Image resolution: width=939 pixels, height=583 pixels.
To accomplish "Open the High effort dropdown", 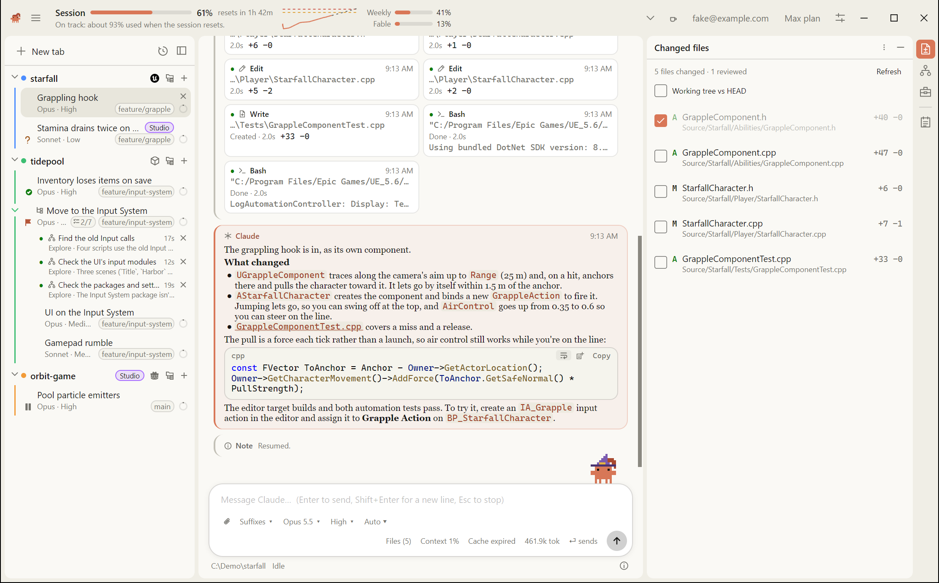I will tap(342, 521).
